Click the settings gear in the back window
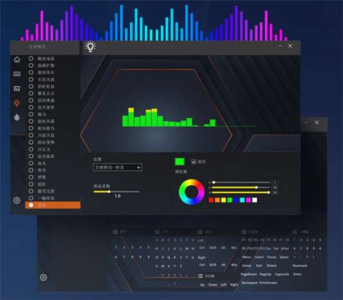 (x=43, y=278)
